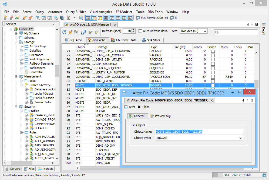Screen dimensions: 269x180
Task: Switch to Preview SQL tab in dialog
Action: pos(161,116)
